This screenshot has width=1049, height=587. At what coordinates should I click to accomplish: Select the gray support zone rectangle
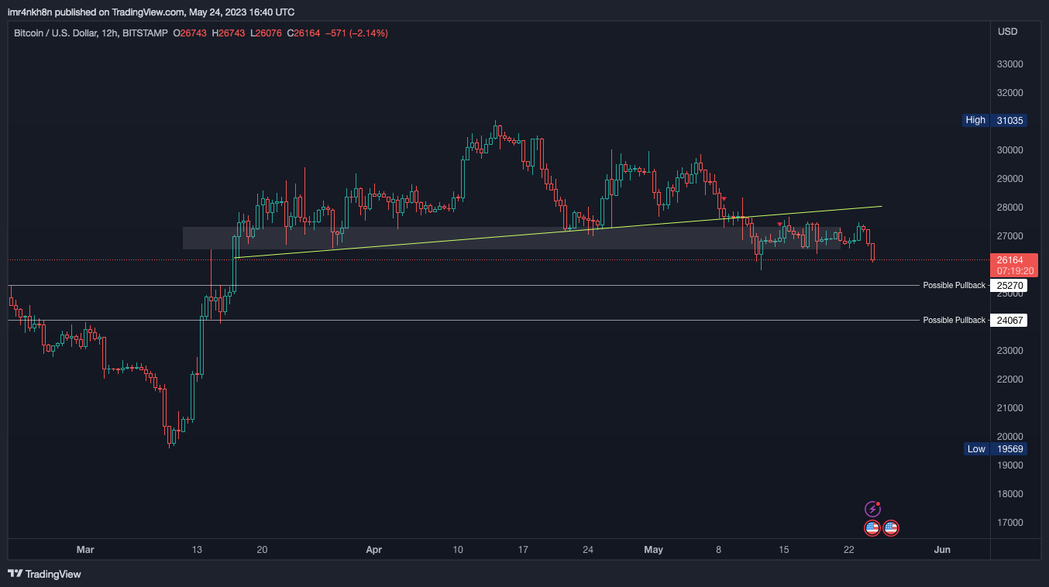512,238
